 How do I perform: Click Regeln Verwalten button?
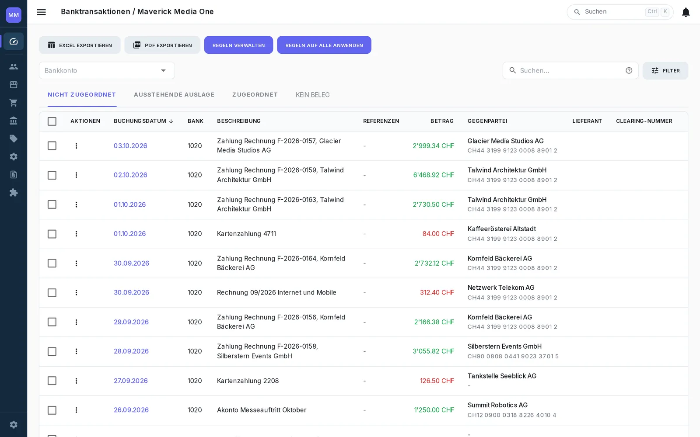click(x=238, y=45)
